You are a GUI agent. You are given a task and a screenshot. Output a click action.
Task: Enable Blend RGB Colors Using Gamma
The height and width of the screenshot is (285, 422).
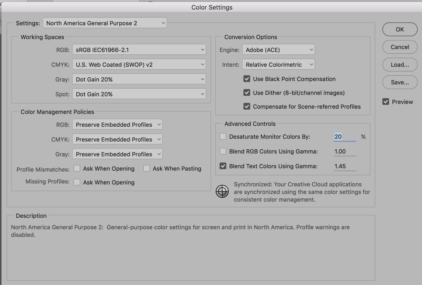[223, 151]
